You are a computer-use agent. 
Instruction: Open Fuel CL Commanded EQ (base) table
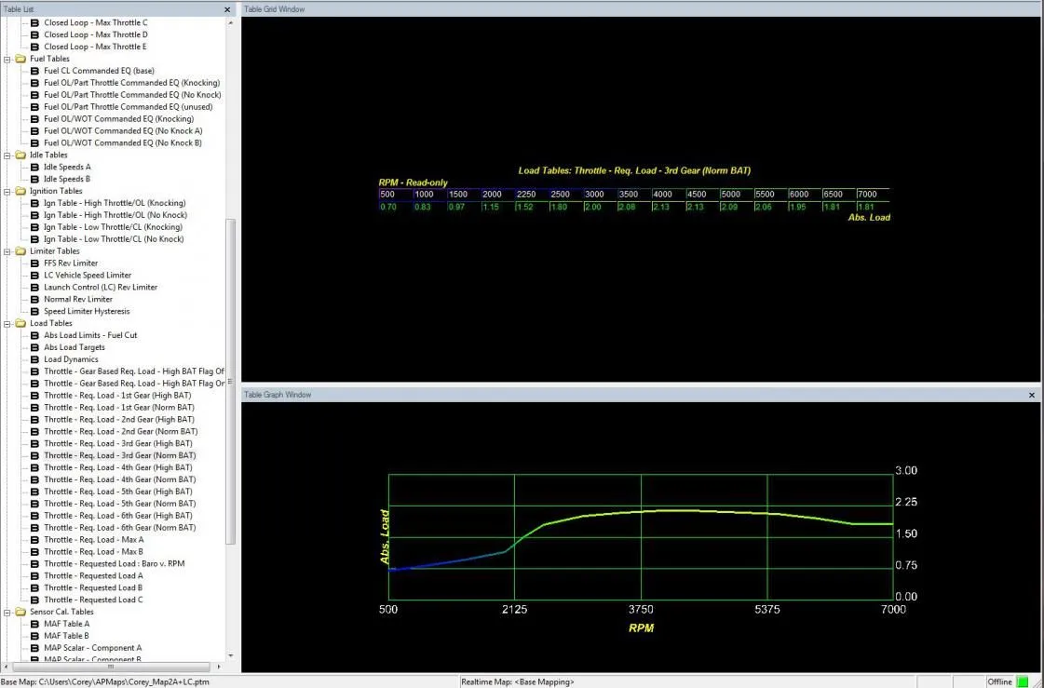coord(99,71)
